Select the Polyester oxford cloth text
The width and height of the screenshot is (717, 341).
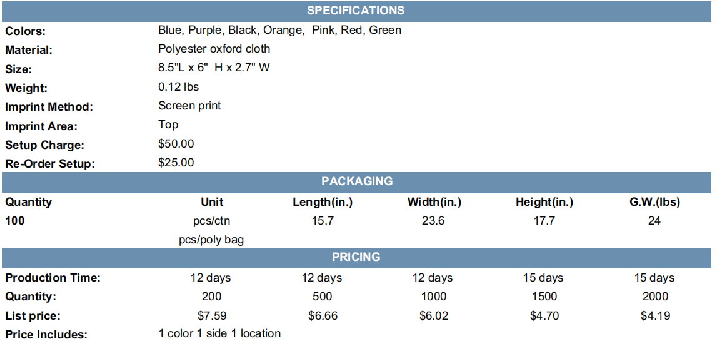click(x=214, y=49)
